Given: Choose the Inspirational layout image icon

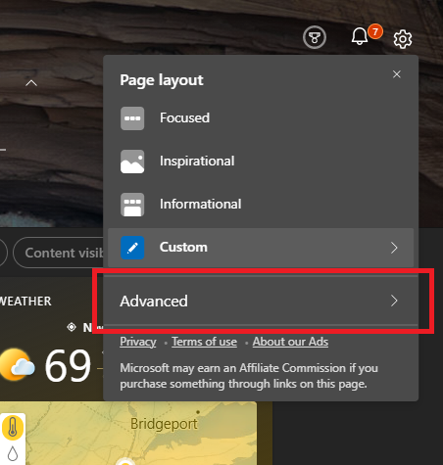Looking at the screenshot, I should coord(132,162).
